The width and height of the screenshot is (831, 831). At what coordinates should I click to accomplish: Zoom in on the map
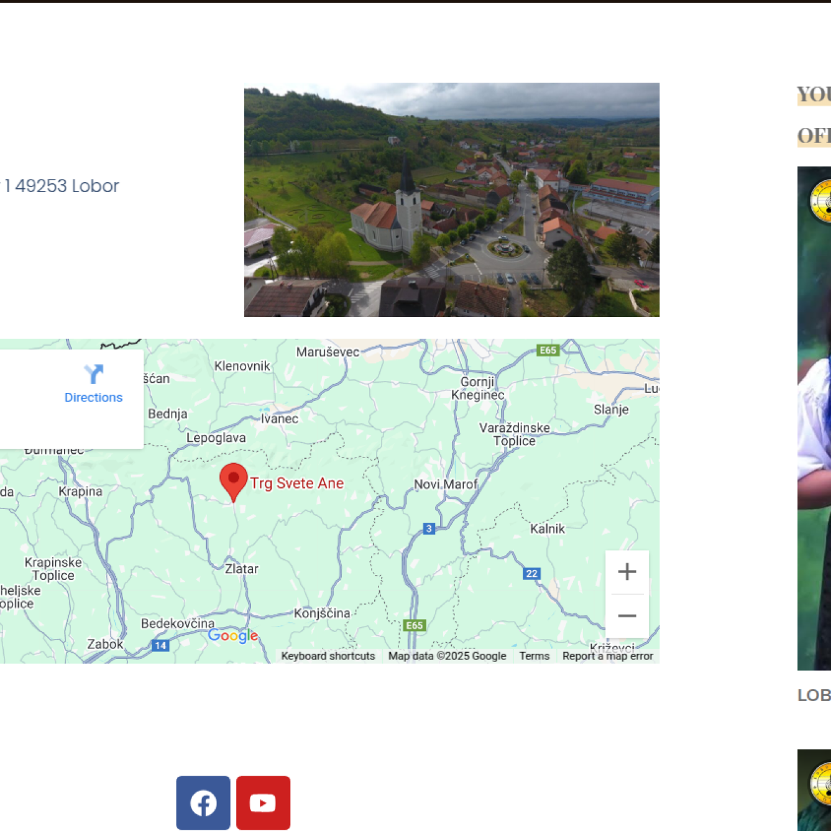pyautogui.click(x=627, y=572)
